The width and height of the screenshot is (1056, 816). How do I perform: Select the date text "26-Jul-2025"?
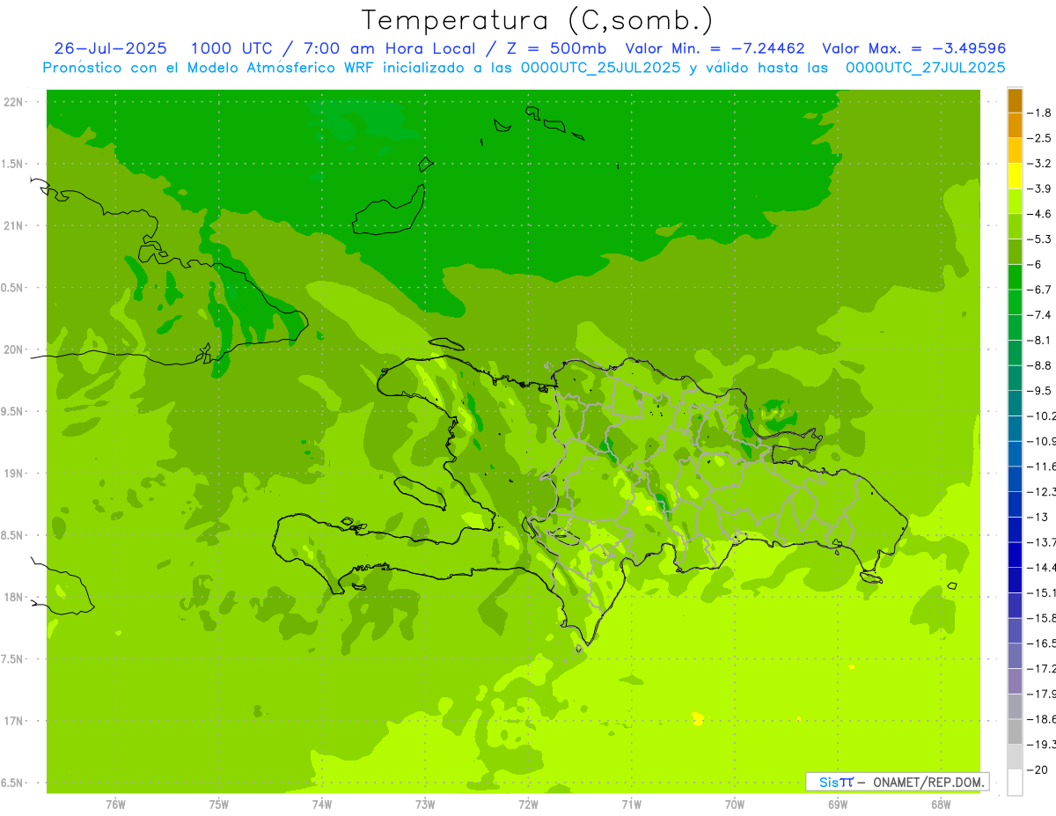pyautogui.click(x=111, y=48)
